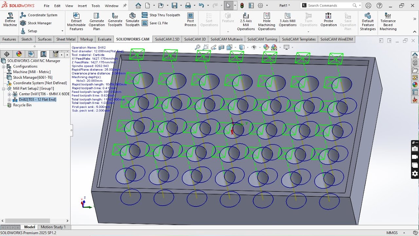Screen dimensions: 419x236
Task: Click the Model tab at bottom
Action: pyautogui.click(x=29, y=227)
